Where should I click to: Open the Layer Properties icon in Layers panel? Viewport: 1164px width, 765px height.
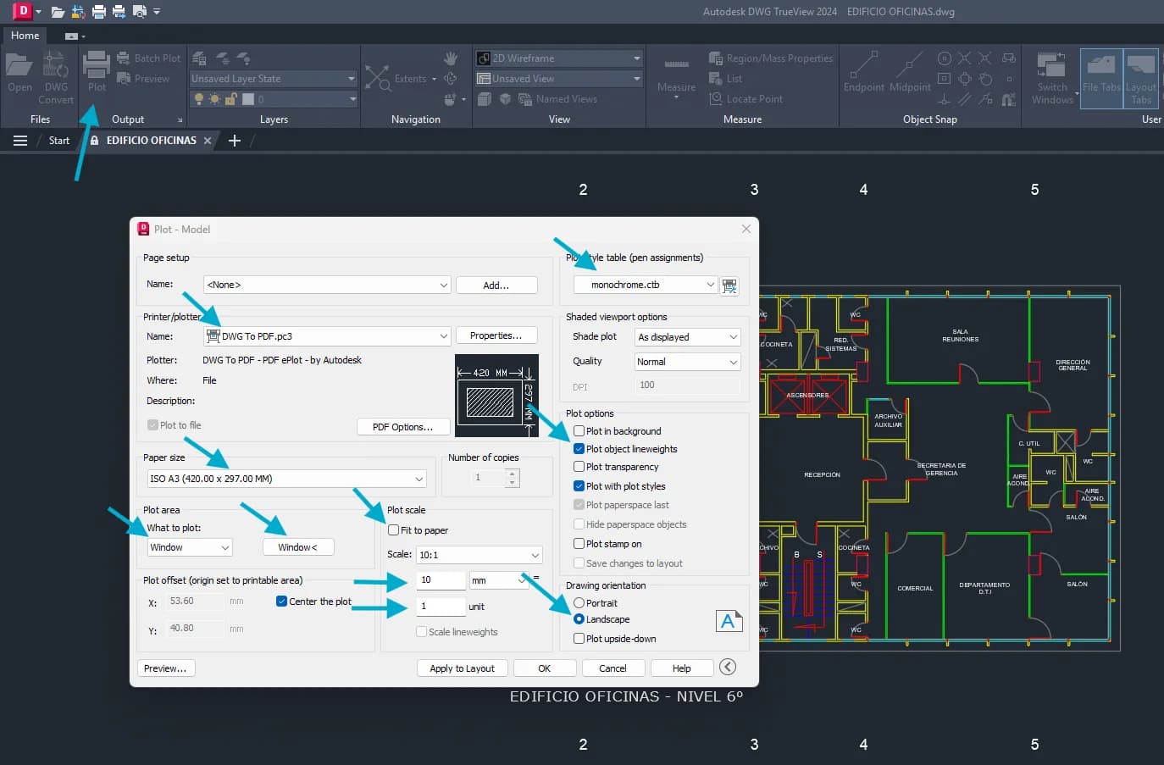click(x=200, y=58)
